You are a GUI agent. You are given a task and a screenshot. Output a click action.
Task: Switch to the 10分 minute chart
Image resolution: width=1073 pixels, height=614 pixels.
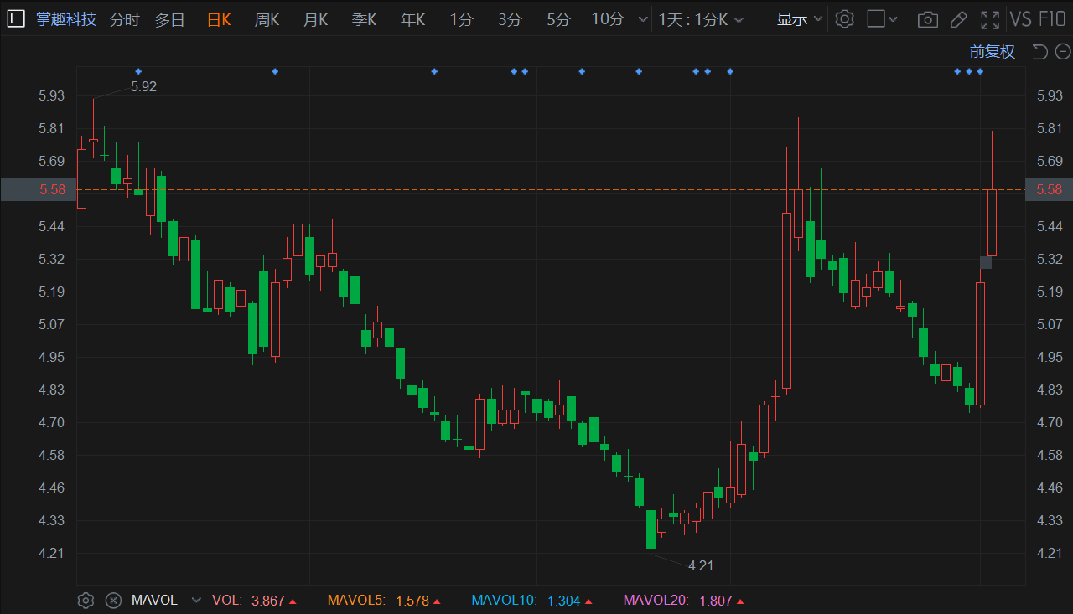coord(608,19)
